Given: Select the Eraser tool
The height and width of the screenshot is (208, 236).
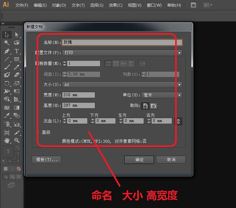Looking at the screenshot, I should 17,75.
